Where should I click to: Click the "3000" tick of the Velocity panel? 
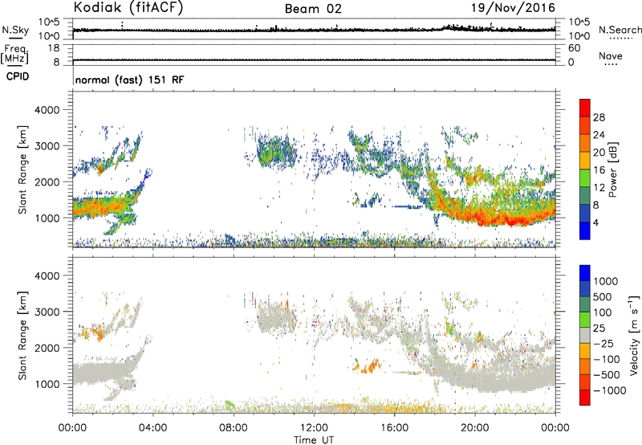click(x=47, y=312)
